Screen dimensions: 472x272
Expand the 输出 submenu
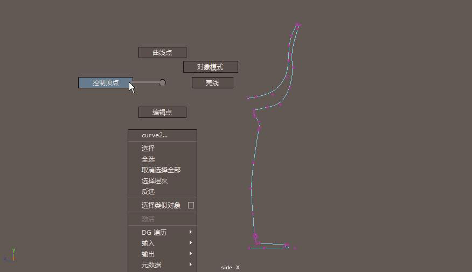[x=163, y=254]
